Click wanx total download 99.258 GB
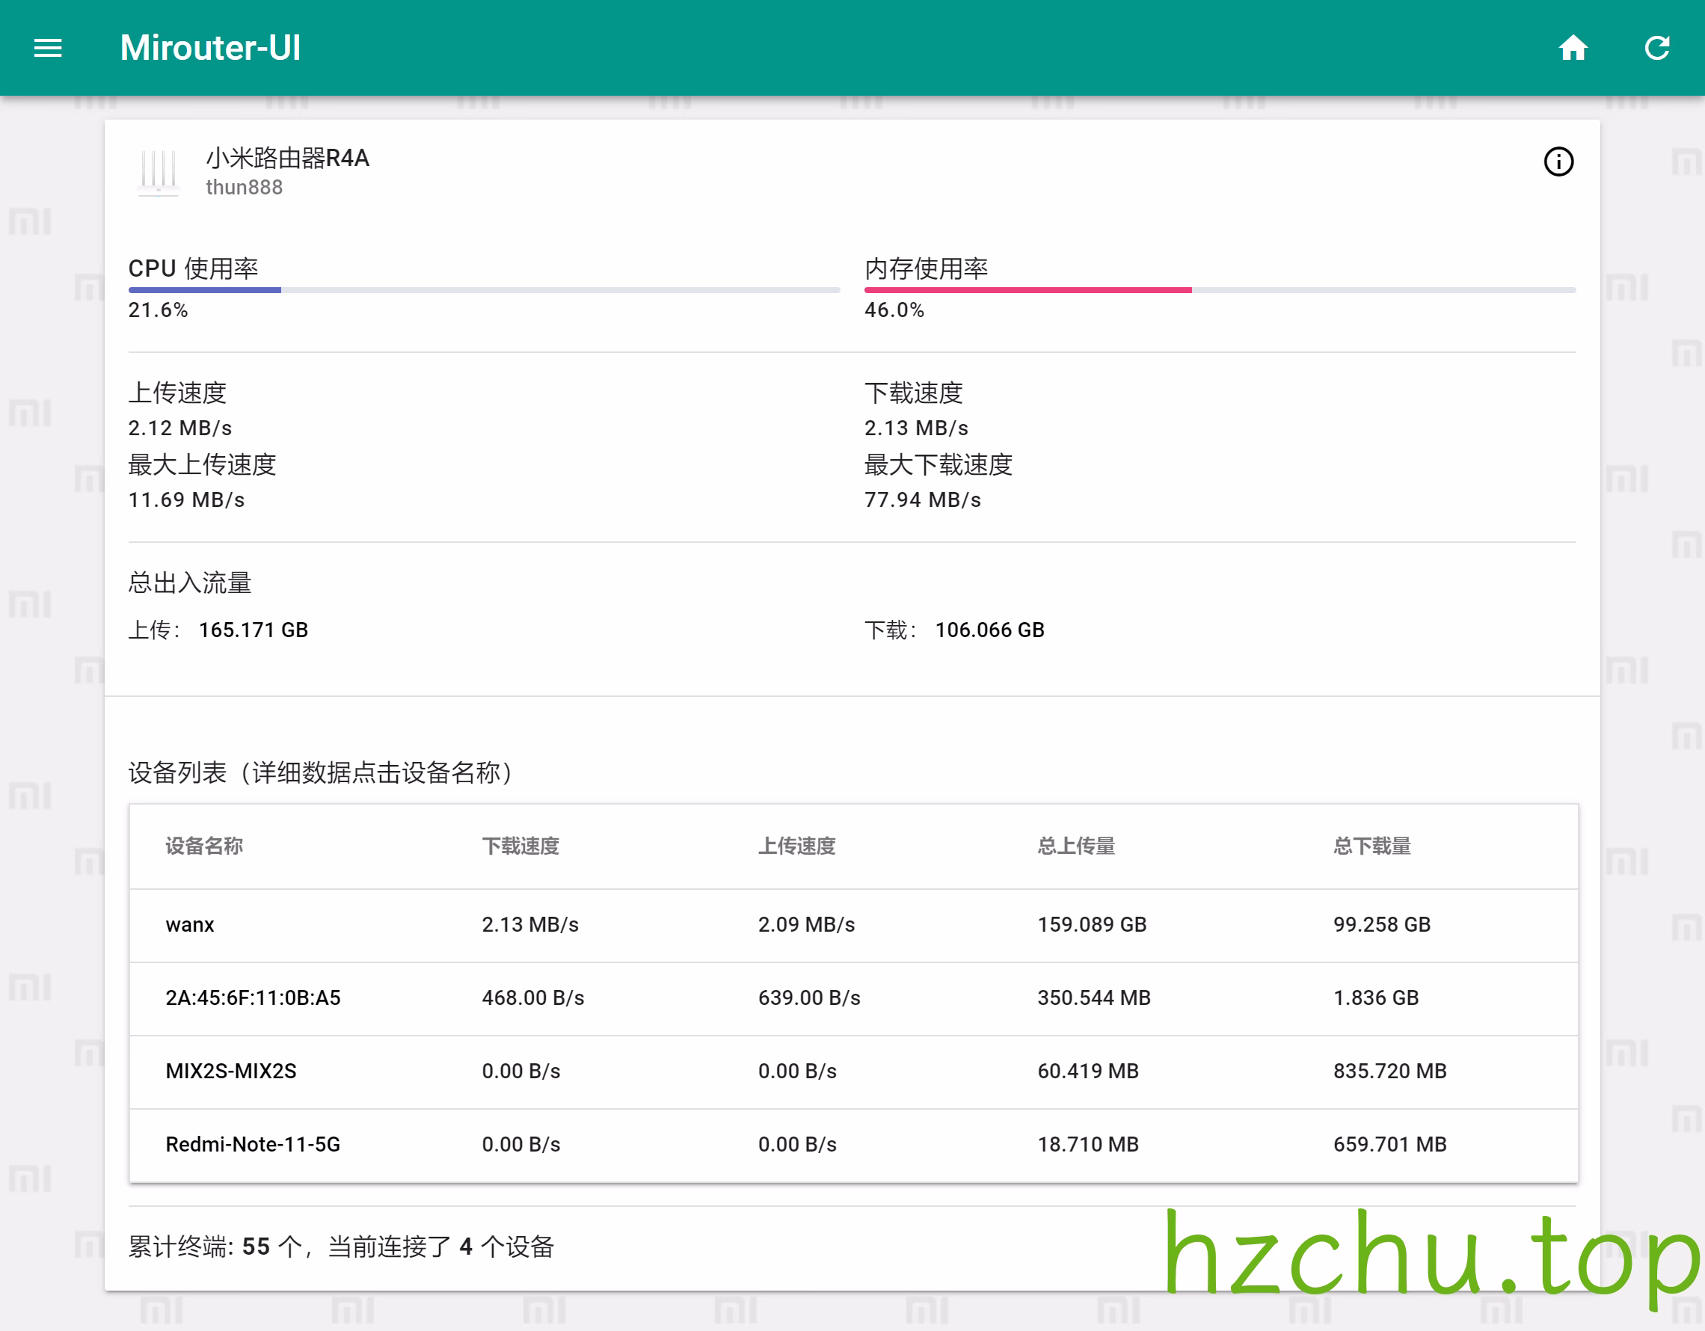The image size is (1705, 1331). [1381, 925]
